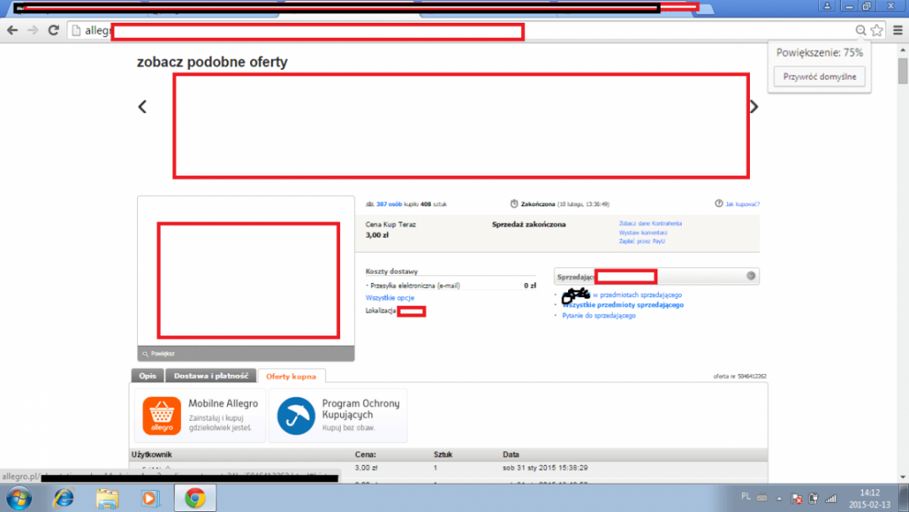Show next similar offers with right chevron
Image resolution: width=909 pixels, height=512 pixels.
(754, 107)
